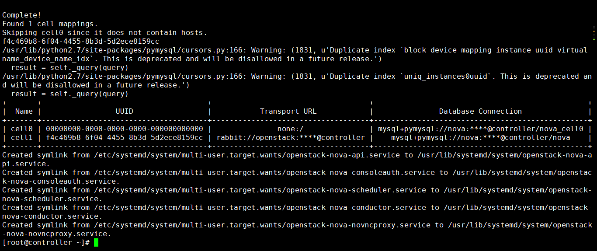Click the rabbit://openstack transport URL value
Image resolution: width=597 pixels, height=251 pixels.
point(291,137)
